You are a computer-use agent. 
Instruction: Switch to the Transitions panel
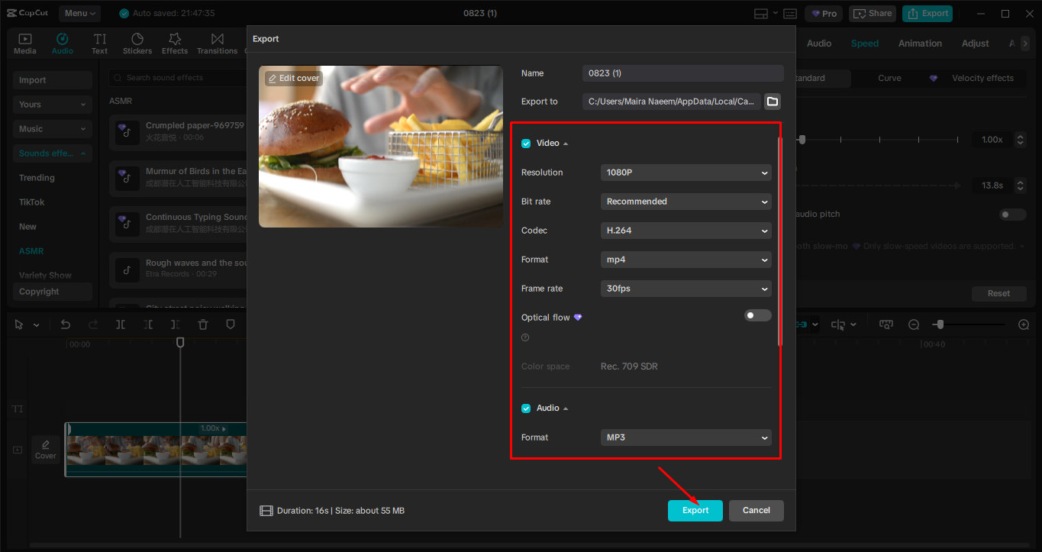tap(217, 42)
